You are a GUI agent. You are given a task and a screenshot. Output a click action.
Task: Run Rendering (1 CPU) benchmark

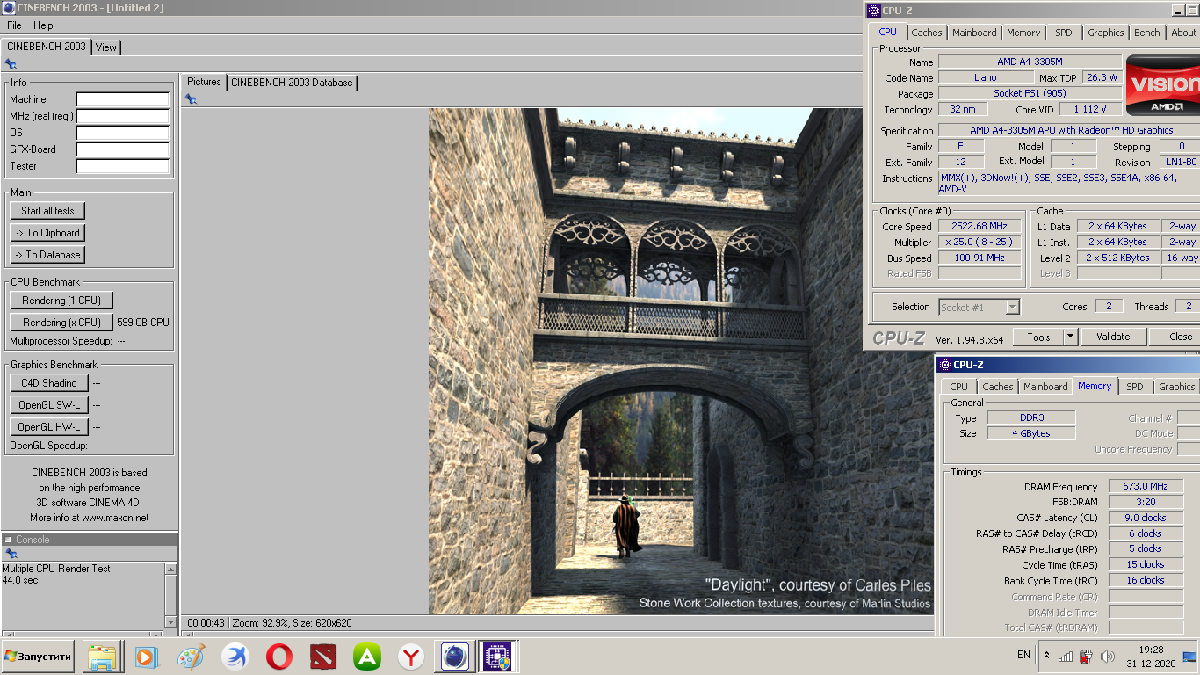tap(61, 301)
